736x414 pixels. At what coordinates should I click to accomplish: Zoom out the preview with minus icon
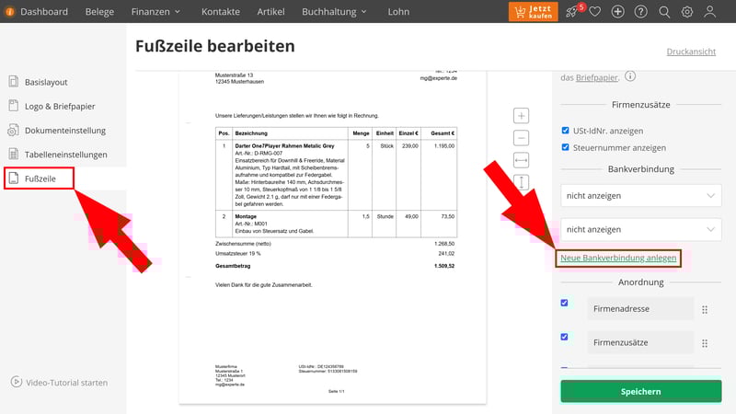pyautogui.click(x=521, y=138)
